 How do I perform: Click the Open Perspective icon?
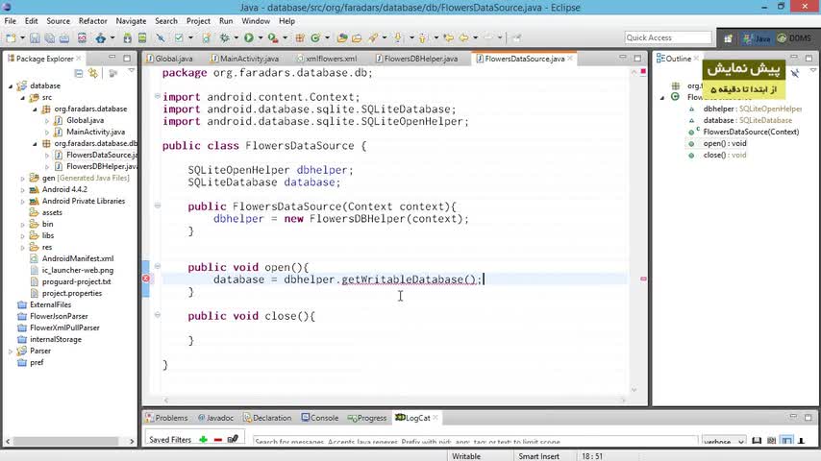[728, 38]
